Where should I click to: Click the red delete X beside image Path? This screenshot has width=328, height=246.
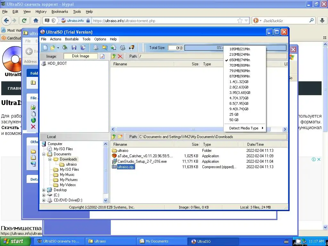(120, 56)
